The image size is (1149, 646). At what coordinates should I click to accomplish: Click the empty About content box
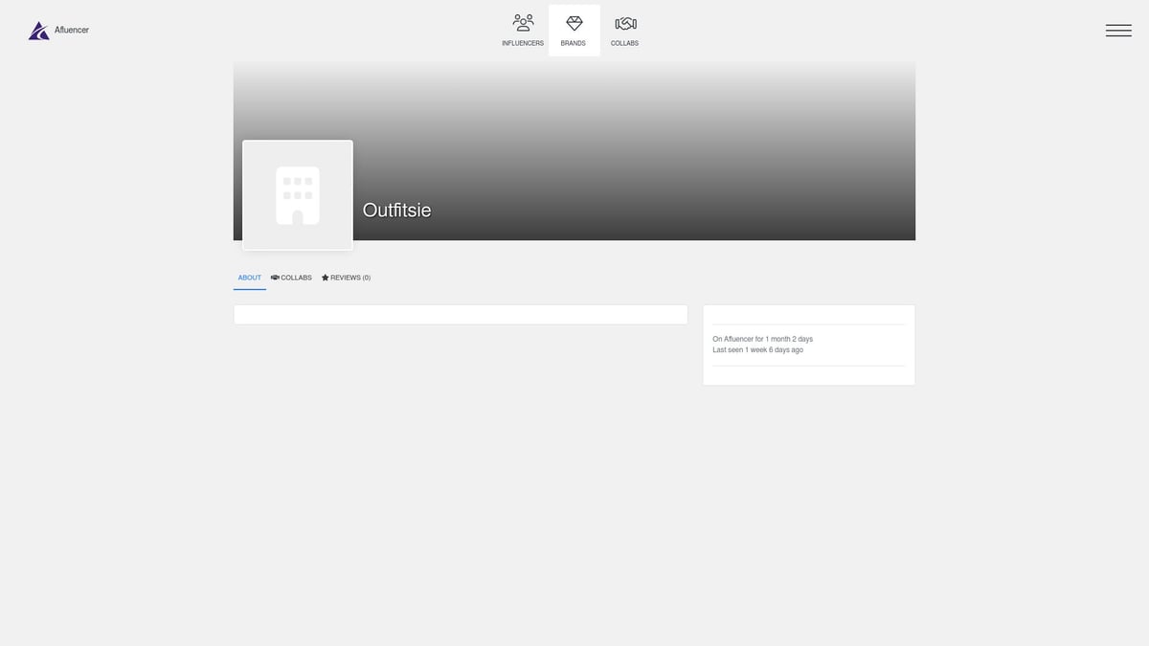461,315
